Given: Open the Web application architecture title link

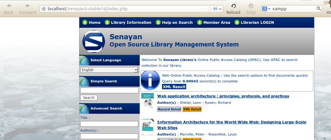Looking at the screenshot, I should click(x=223, y=96).
